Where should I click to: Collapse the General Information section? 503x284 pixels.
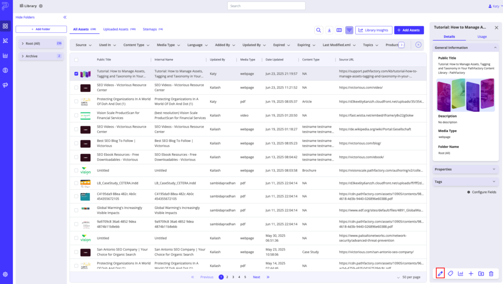466,48
